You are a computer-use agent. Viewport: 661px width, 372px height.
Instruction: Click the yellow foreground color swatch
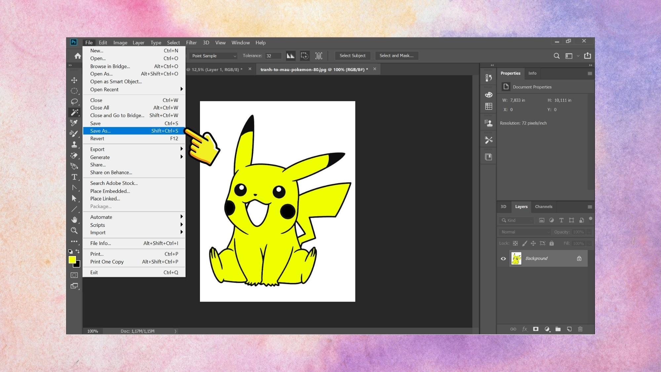tap(72, 260)
